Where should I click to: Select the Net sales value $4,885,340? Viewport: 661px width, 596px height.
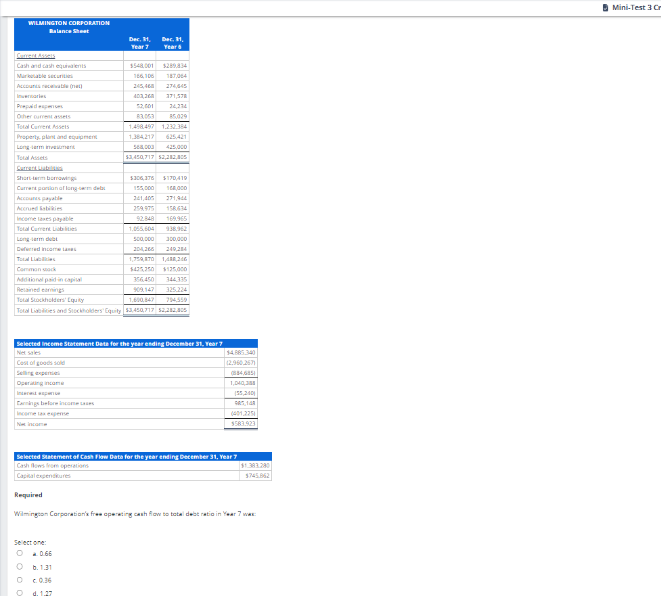pyautogui.click(x=242, y=352)
